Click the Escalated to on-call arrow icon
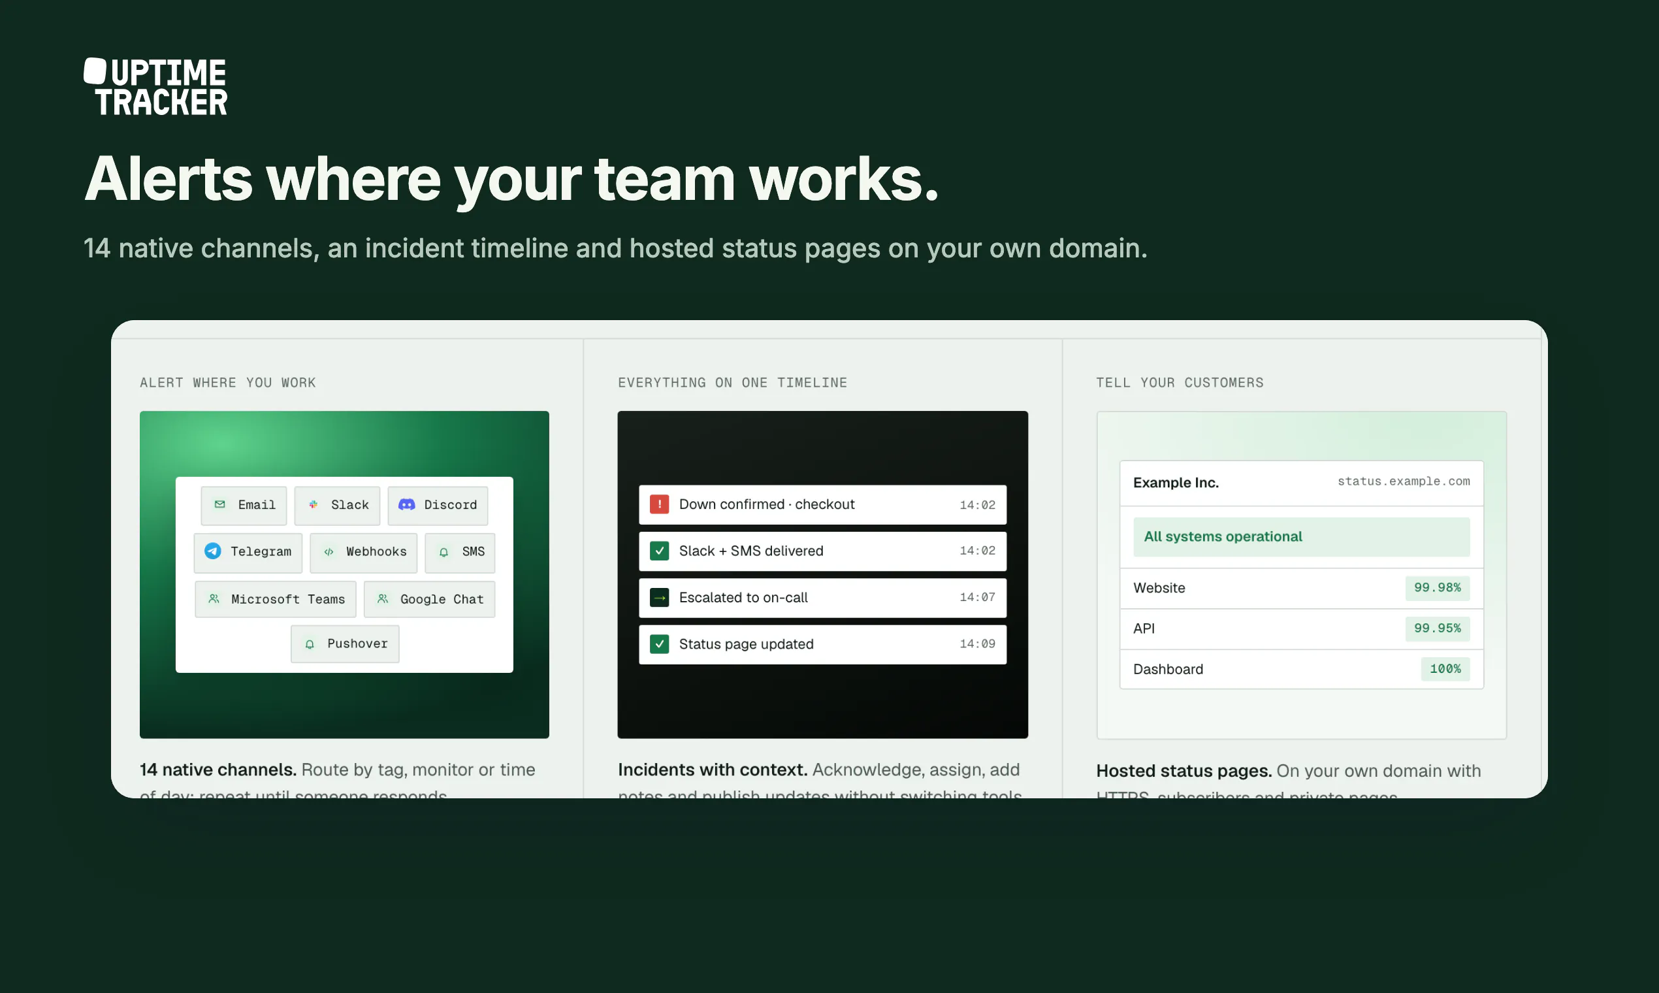The image size is (1659, 993). (660, 598)
